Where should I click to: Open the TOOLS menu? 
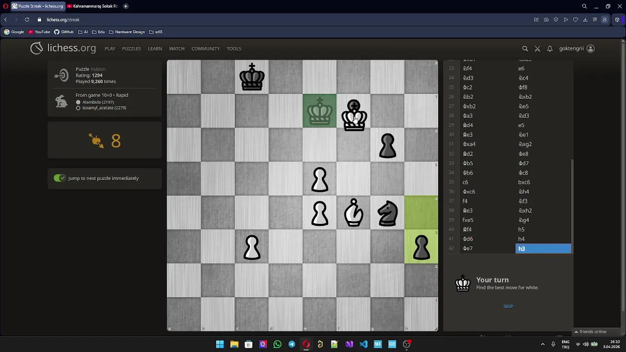click(x=234, y=48)
